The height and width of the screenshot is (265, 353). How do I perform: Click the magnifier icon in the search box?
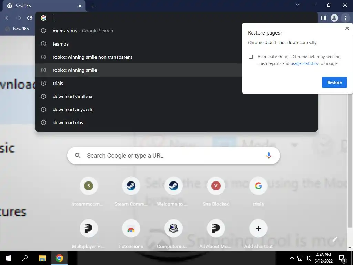click(x=78, y=156)
